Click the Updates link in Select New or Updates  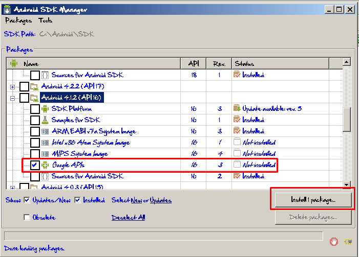tap(161, 200)
